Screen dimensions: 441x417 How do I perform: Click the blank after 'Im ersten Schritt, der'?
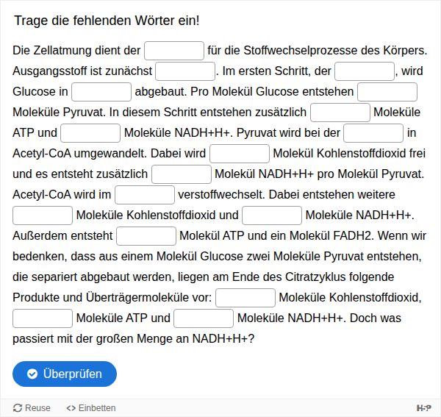tap(365, 71)
